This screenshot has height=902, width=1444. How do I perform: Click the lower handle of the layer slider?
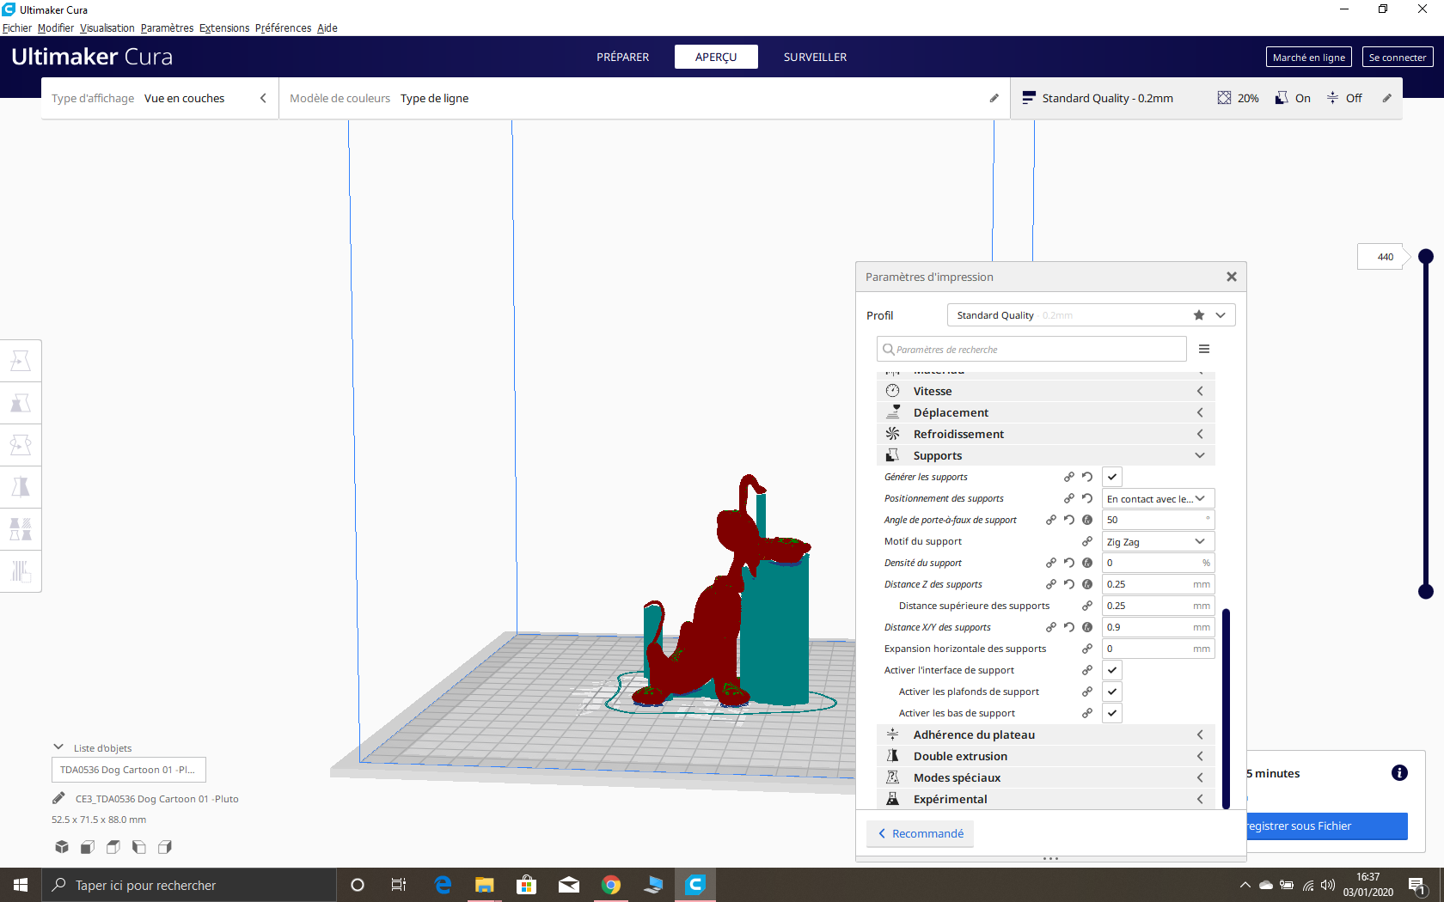coord(1426,591)
